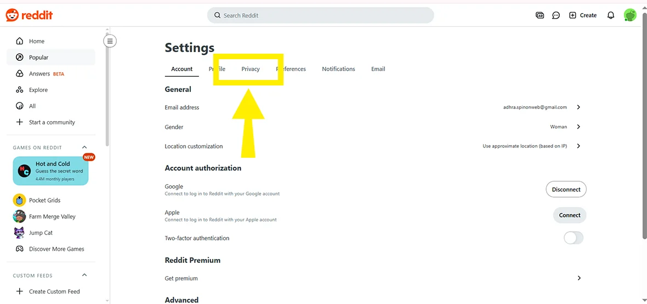Click the 'Gender' label
The width and height of the screenshot is (647, 304).
coord(174,127)
